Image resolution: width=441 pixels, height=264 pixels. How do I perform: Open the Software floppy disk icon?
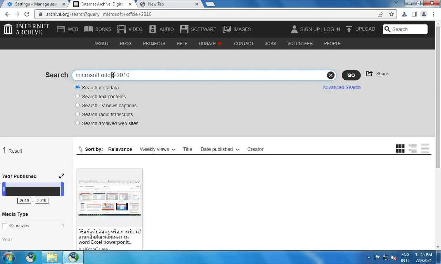coord(184,29)
